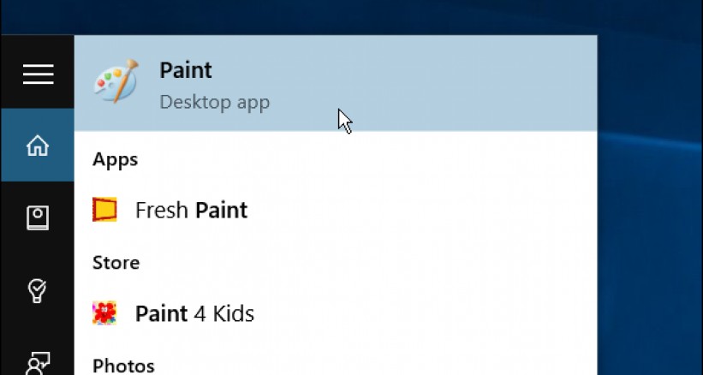Click the Store category header
The width and height of the screenshot is (703, 375).
click(116, 262)
